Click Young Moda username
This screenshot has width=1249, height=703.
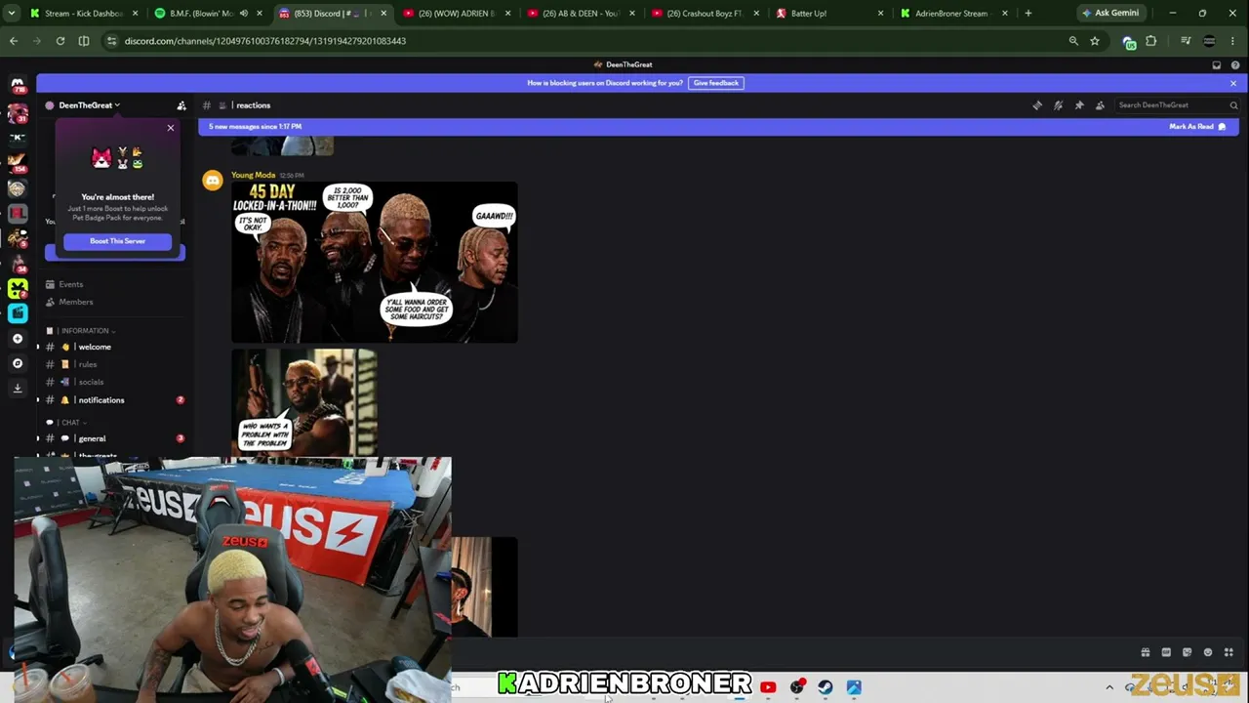tap(254, 175)
